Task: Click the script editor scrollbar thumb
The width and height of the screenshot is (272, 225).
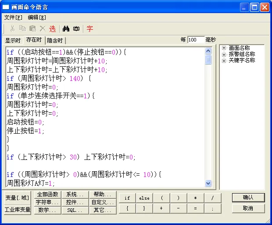Action: pos(208,59)
